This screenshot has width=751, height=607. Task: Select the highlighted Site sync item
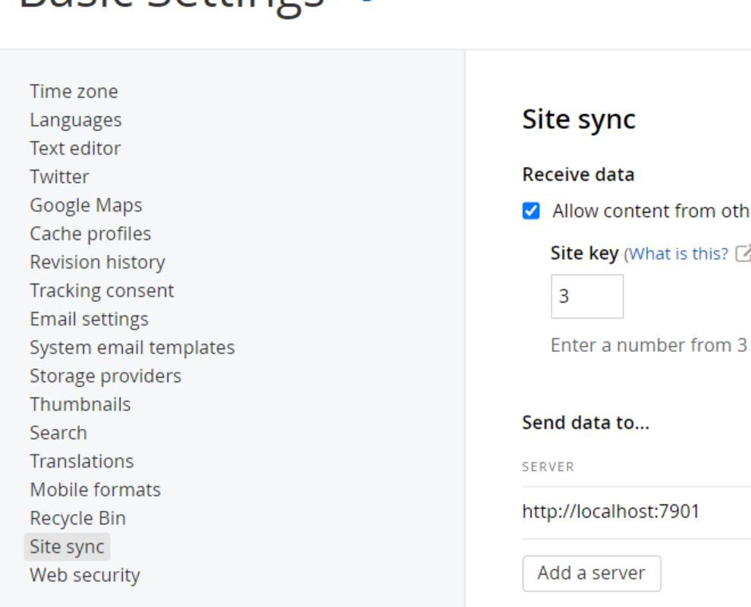pyautogui.click(x=67, y=546)
